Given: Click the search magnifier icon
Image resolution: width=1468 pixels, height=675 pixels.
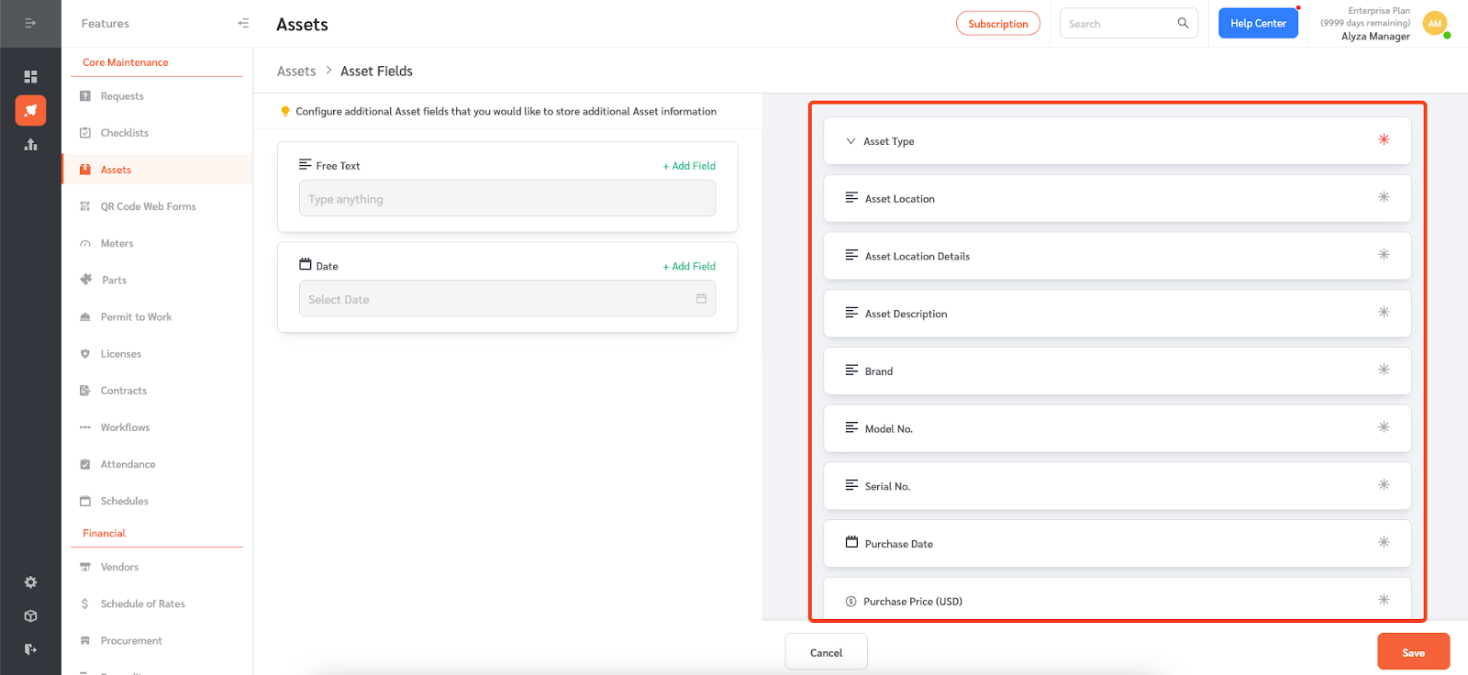Looking at the screenshot, I should (x=1183, y=23).
